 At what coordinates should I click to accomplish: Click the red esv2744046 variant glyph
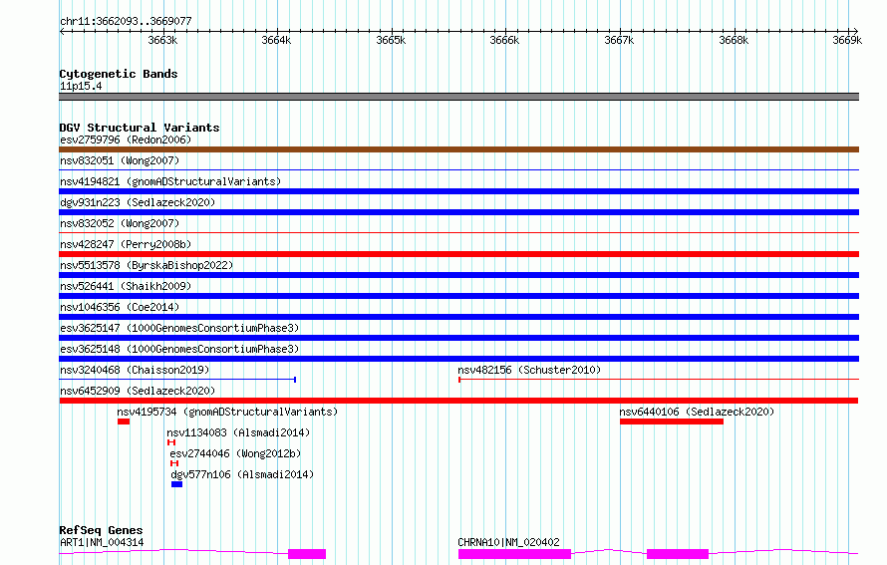174,463
